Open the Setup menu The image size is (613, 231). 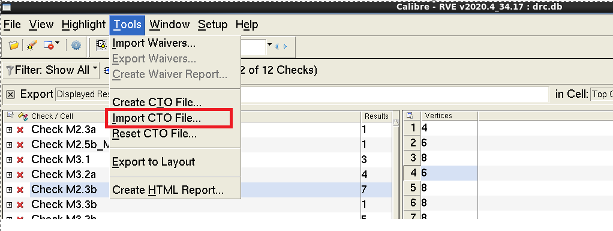pos(213,25)
